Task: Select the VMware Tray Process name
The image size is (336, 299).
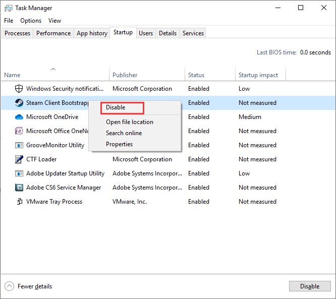Action: [54, 202]
